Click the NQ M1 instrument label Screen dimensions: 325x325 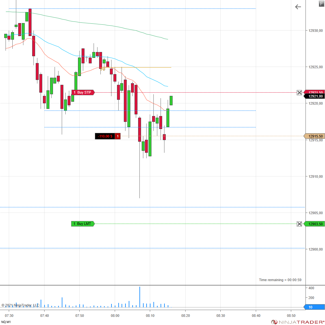[6, 322]
